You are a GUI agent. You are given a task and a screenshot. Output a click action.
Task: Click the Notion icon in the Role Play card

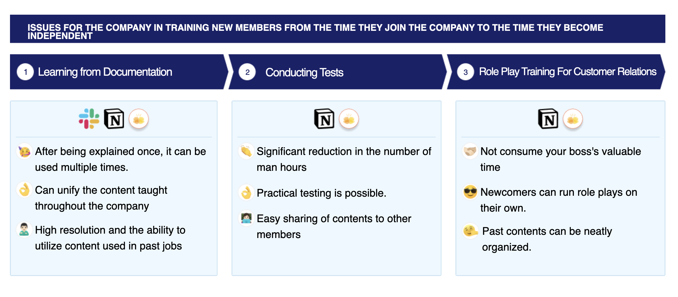548,119
